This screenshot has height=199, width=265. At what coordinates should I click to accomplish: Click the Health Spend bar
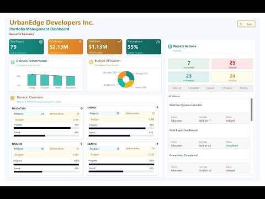point(121,171)
